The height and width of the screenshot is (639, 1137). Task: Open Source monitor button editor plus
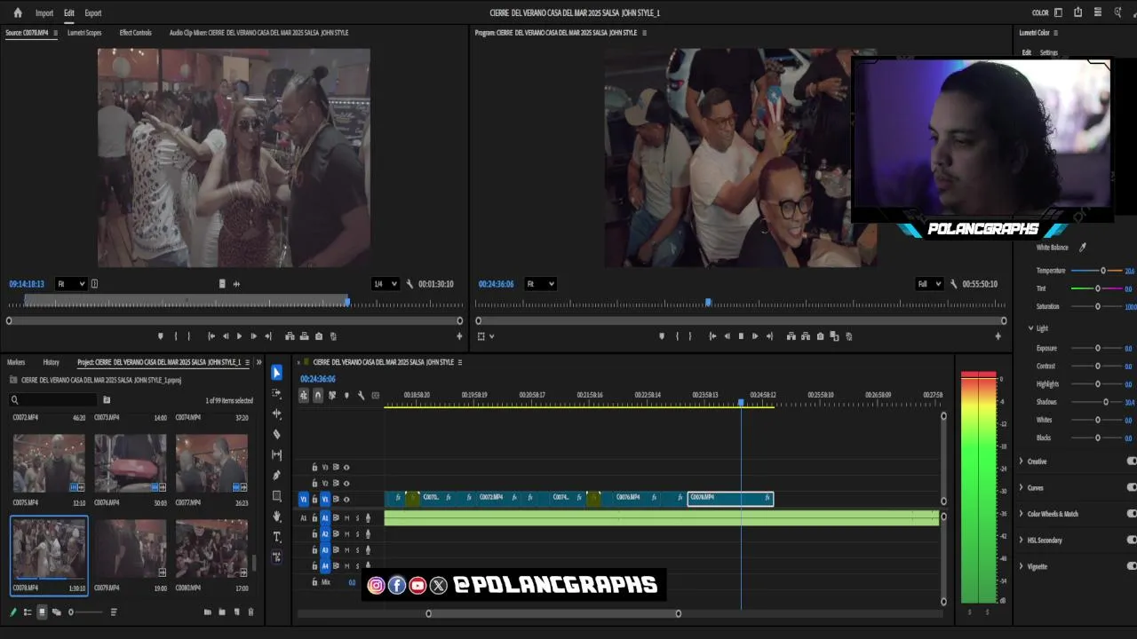click(x=459, y=336)
